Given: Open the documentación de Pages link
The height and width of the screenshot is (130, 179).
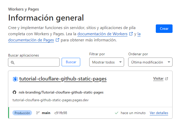Looking at the screenshot, I should pyautogui.click(x=31, y=40).
